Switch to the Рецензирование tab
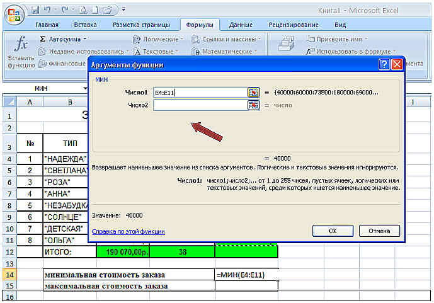 coord(294,25)
